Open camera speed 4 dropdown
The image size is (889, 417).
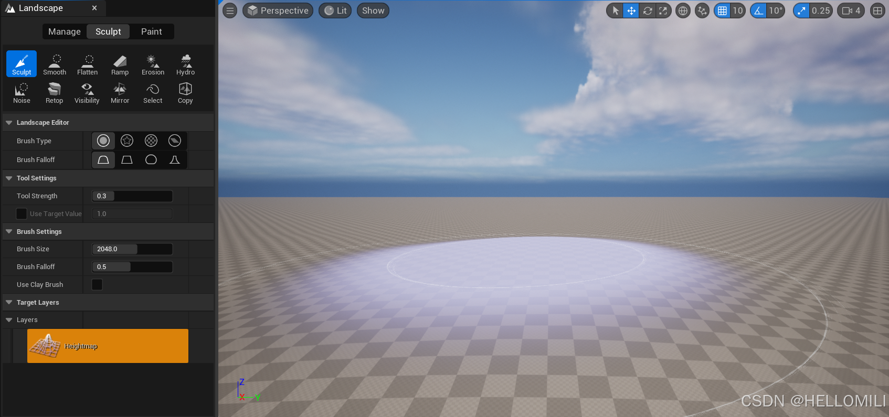[x=851, y=10]
